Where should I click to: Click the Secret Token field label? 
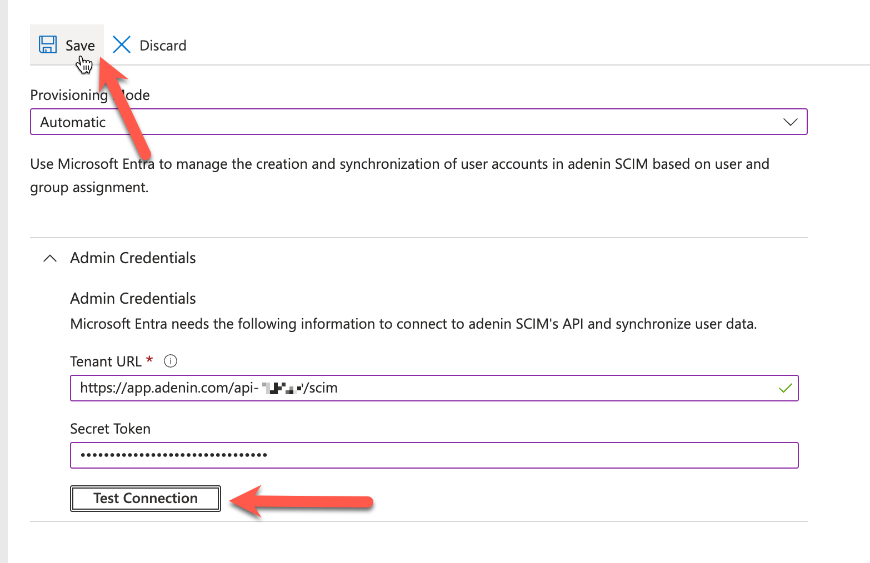click(110, 429)
